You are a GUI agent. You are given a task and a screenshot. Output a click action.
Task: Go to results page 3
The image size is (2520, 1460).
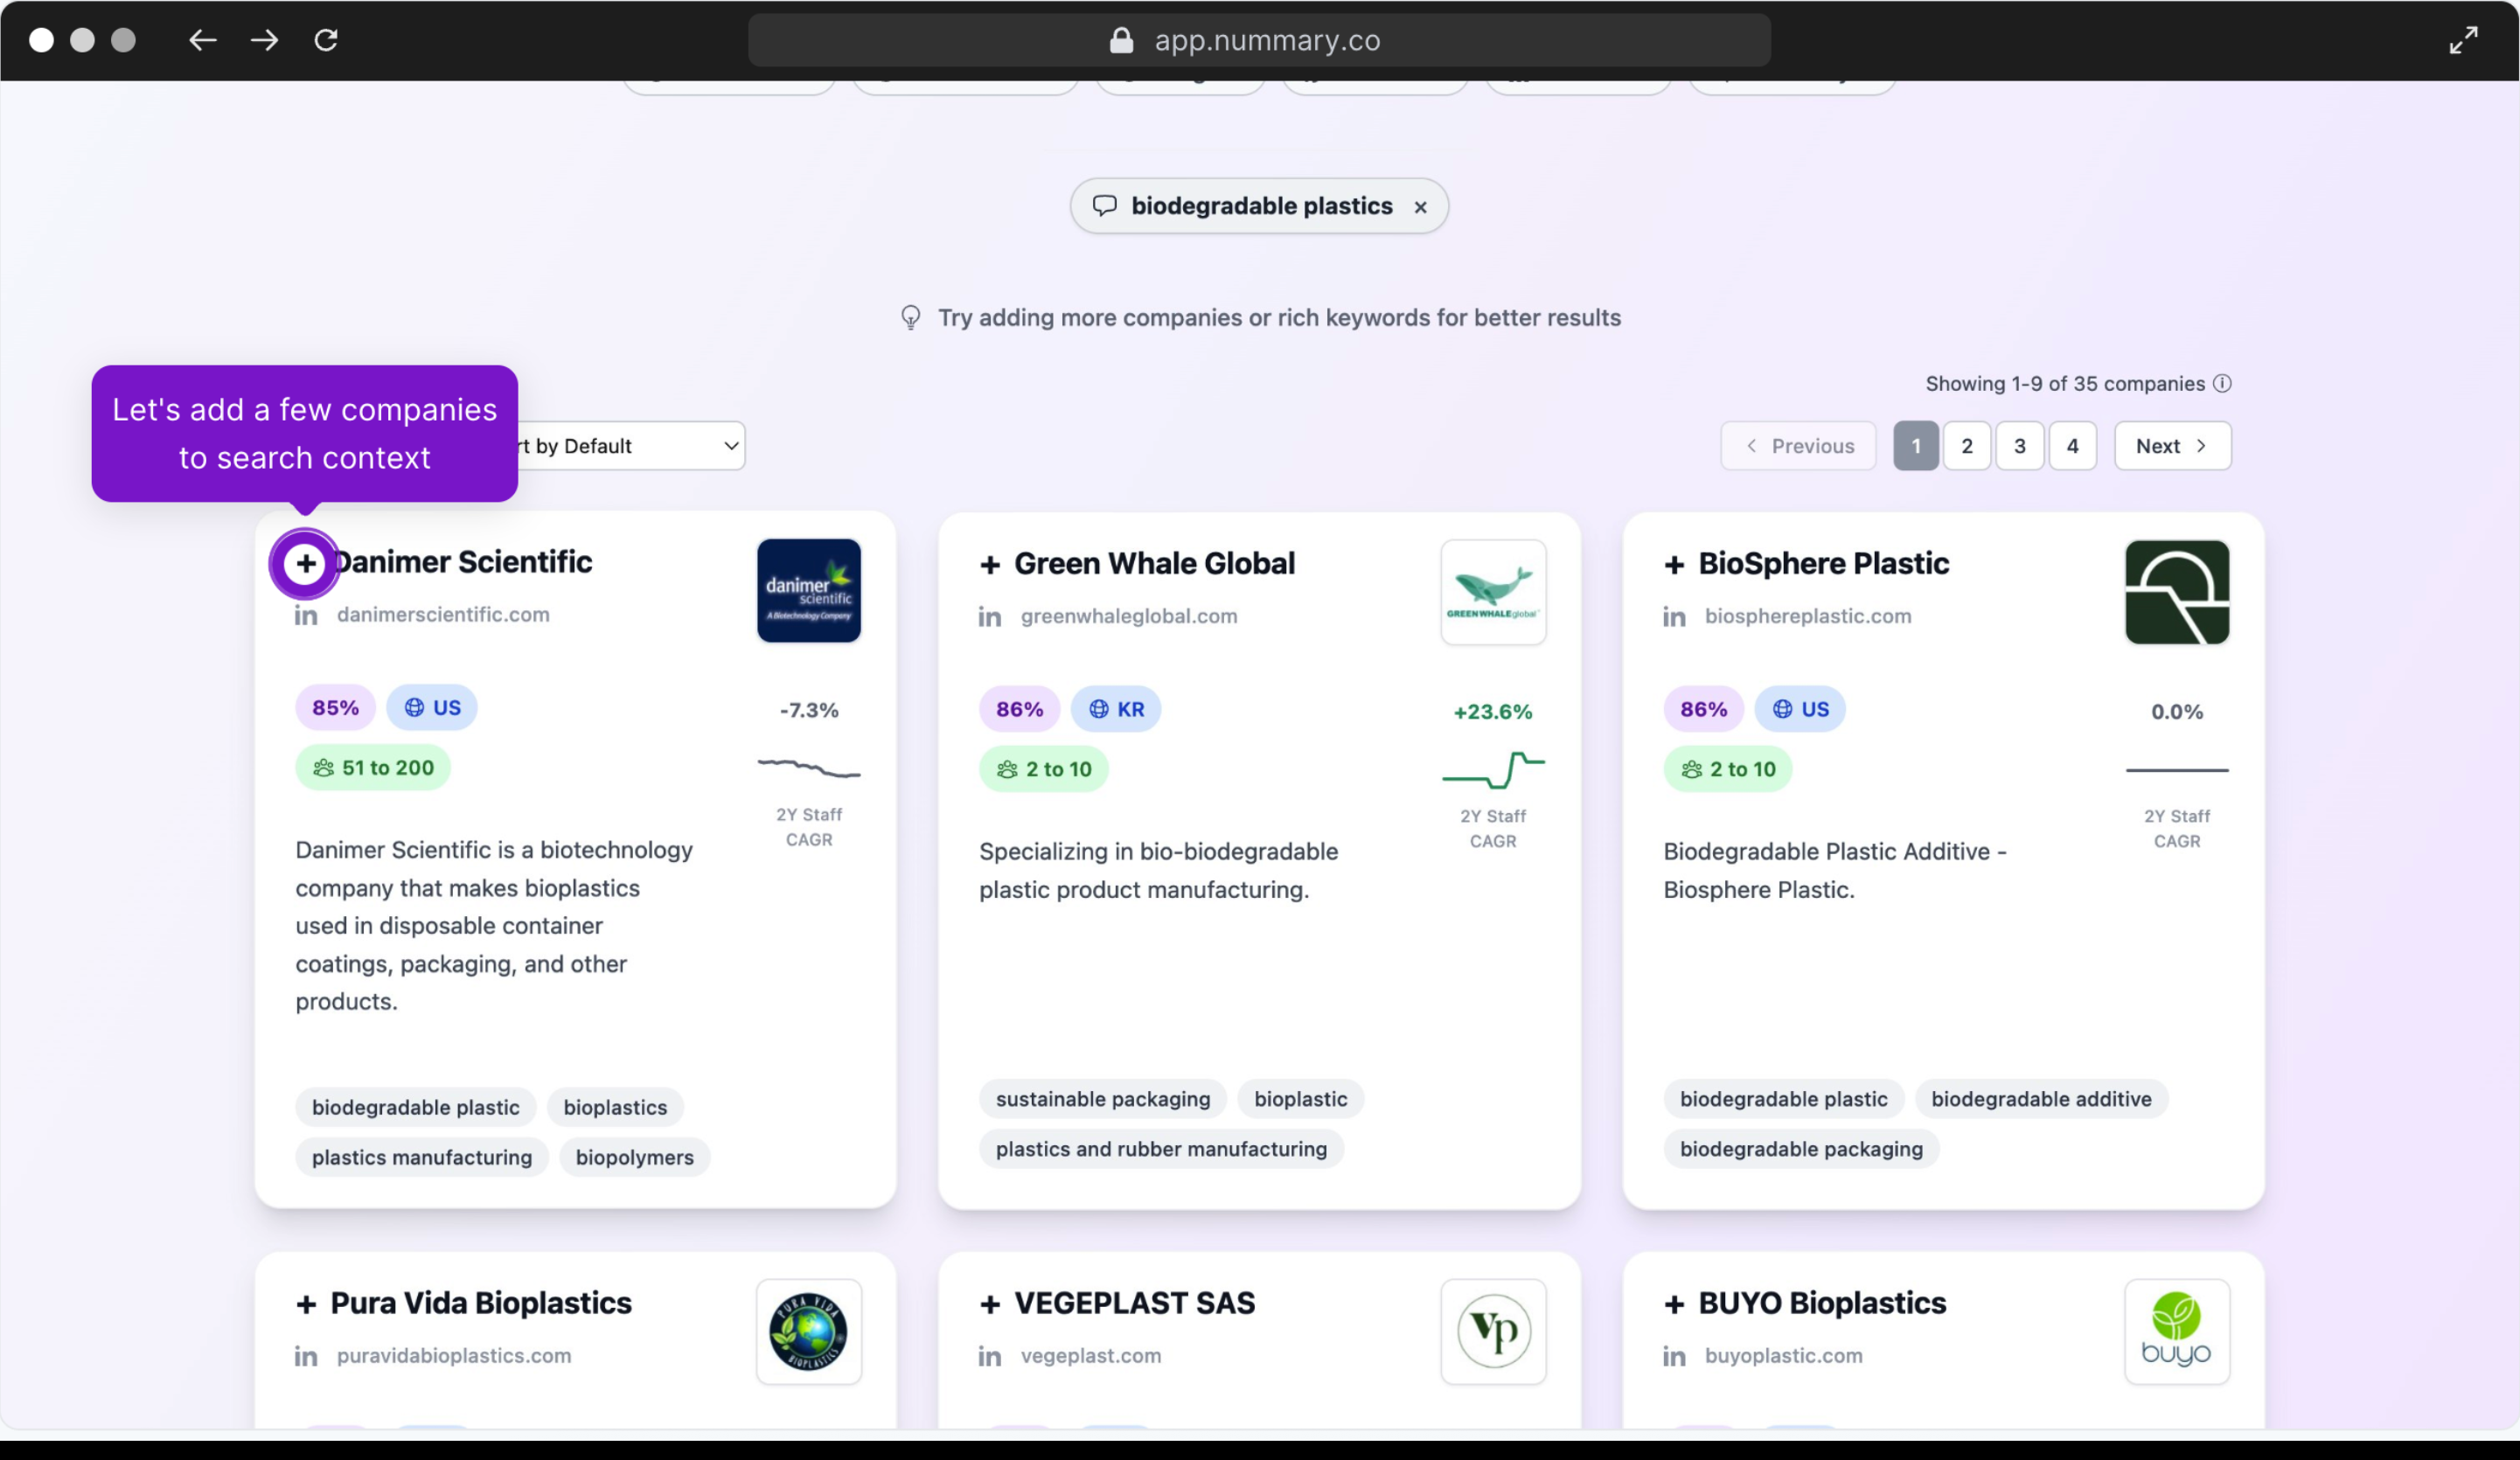(2020, 446)
